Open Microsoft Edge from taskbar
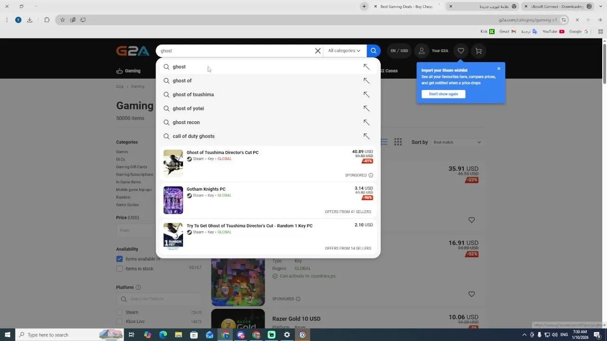Image resolution: width=607 pixels, height=341 pixels. [x=163, y=335]
